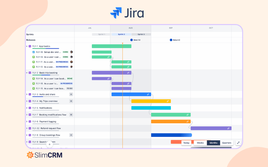
Task: Click the plus button on FLY-3 row
Action: point(71,95)
